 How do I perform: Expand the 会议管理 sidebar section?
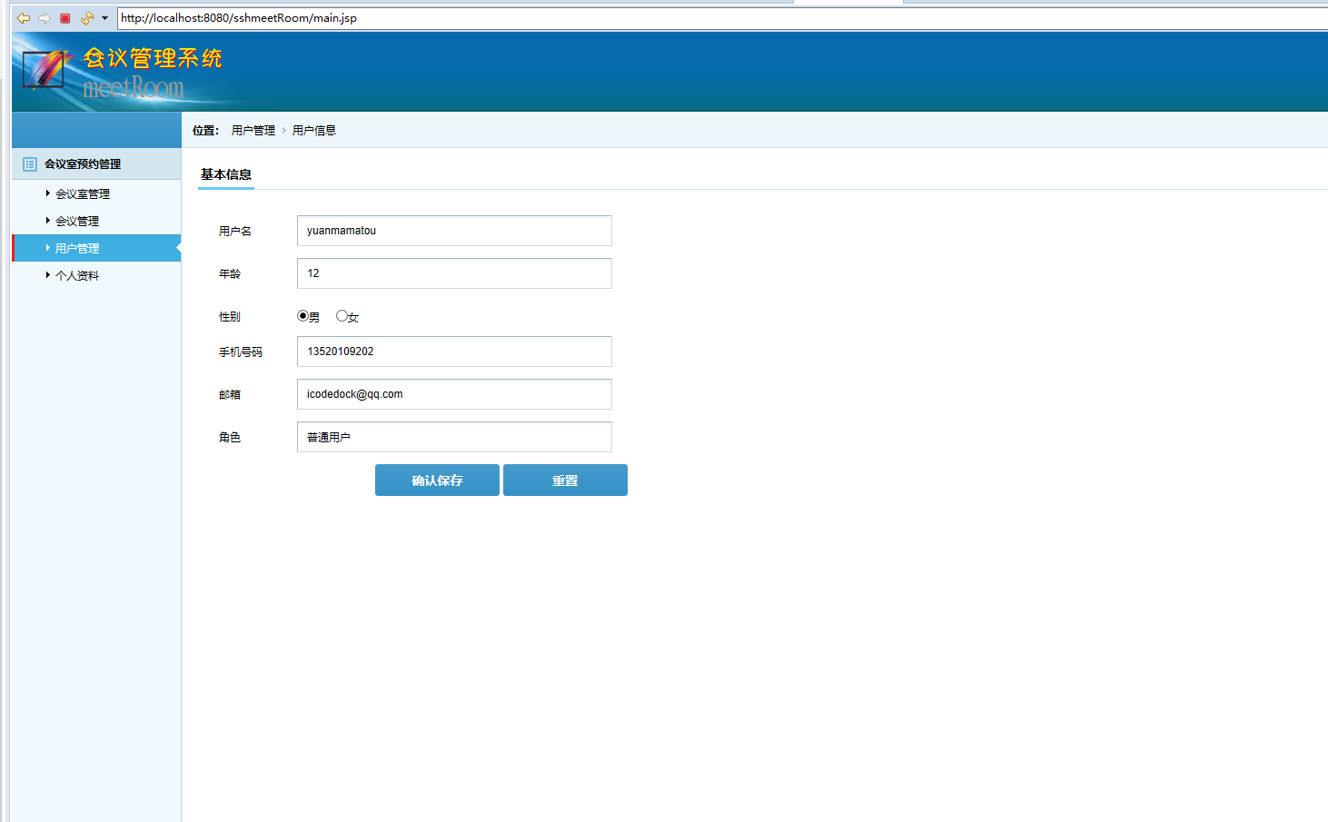79,220
